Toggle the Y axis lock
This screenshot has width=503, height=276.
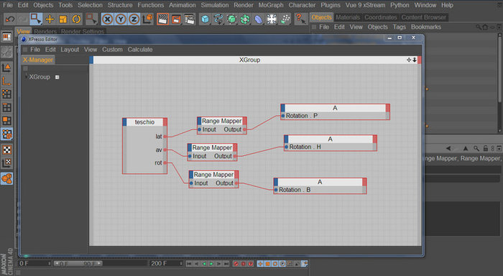point(121,19)
